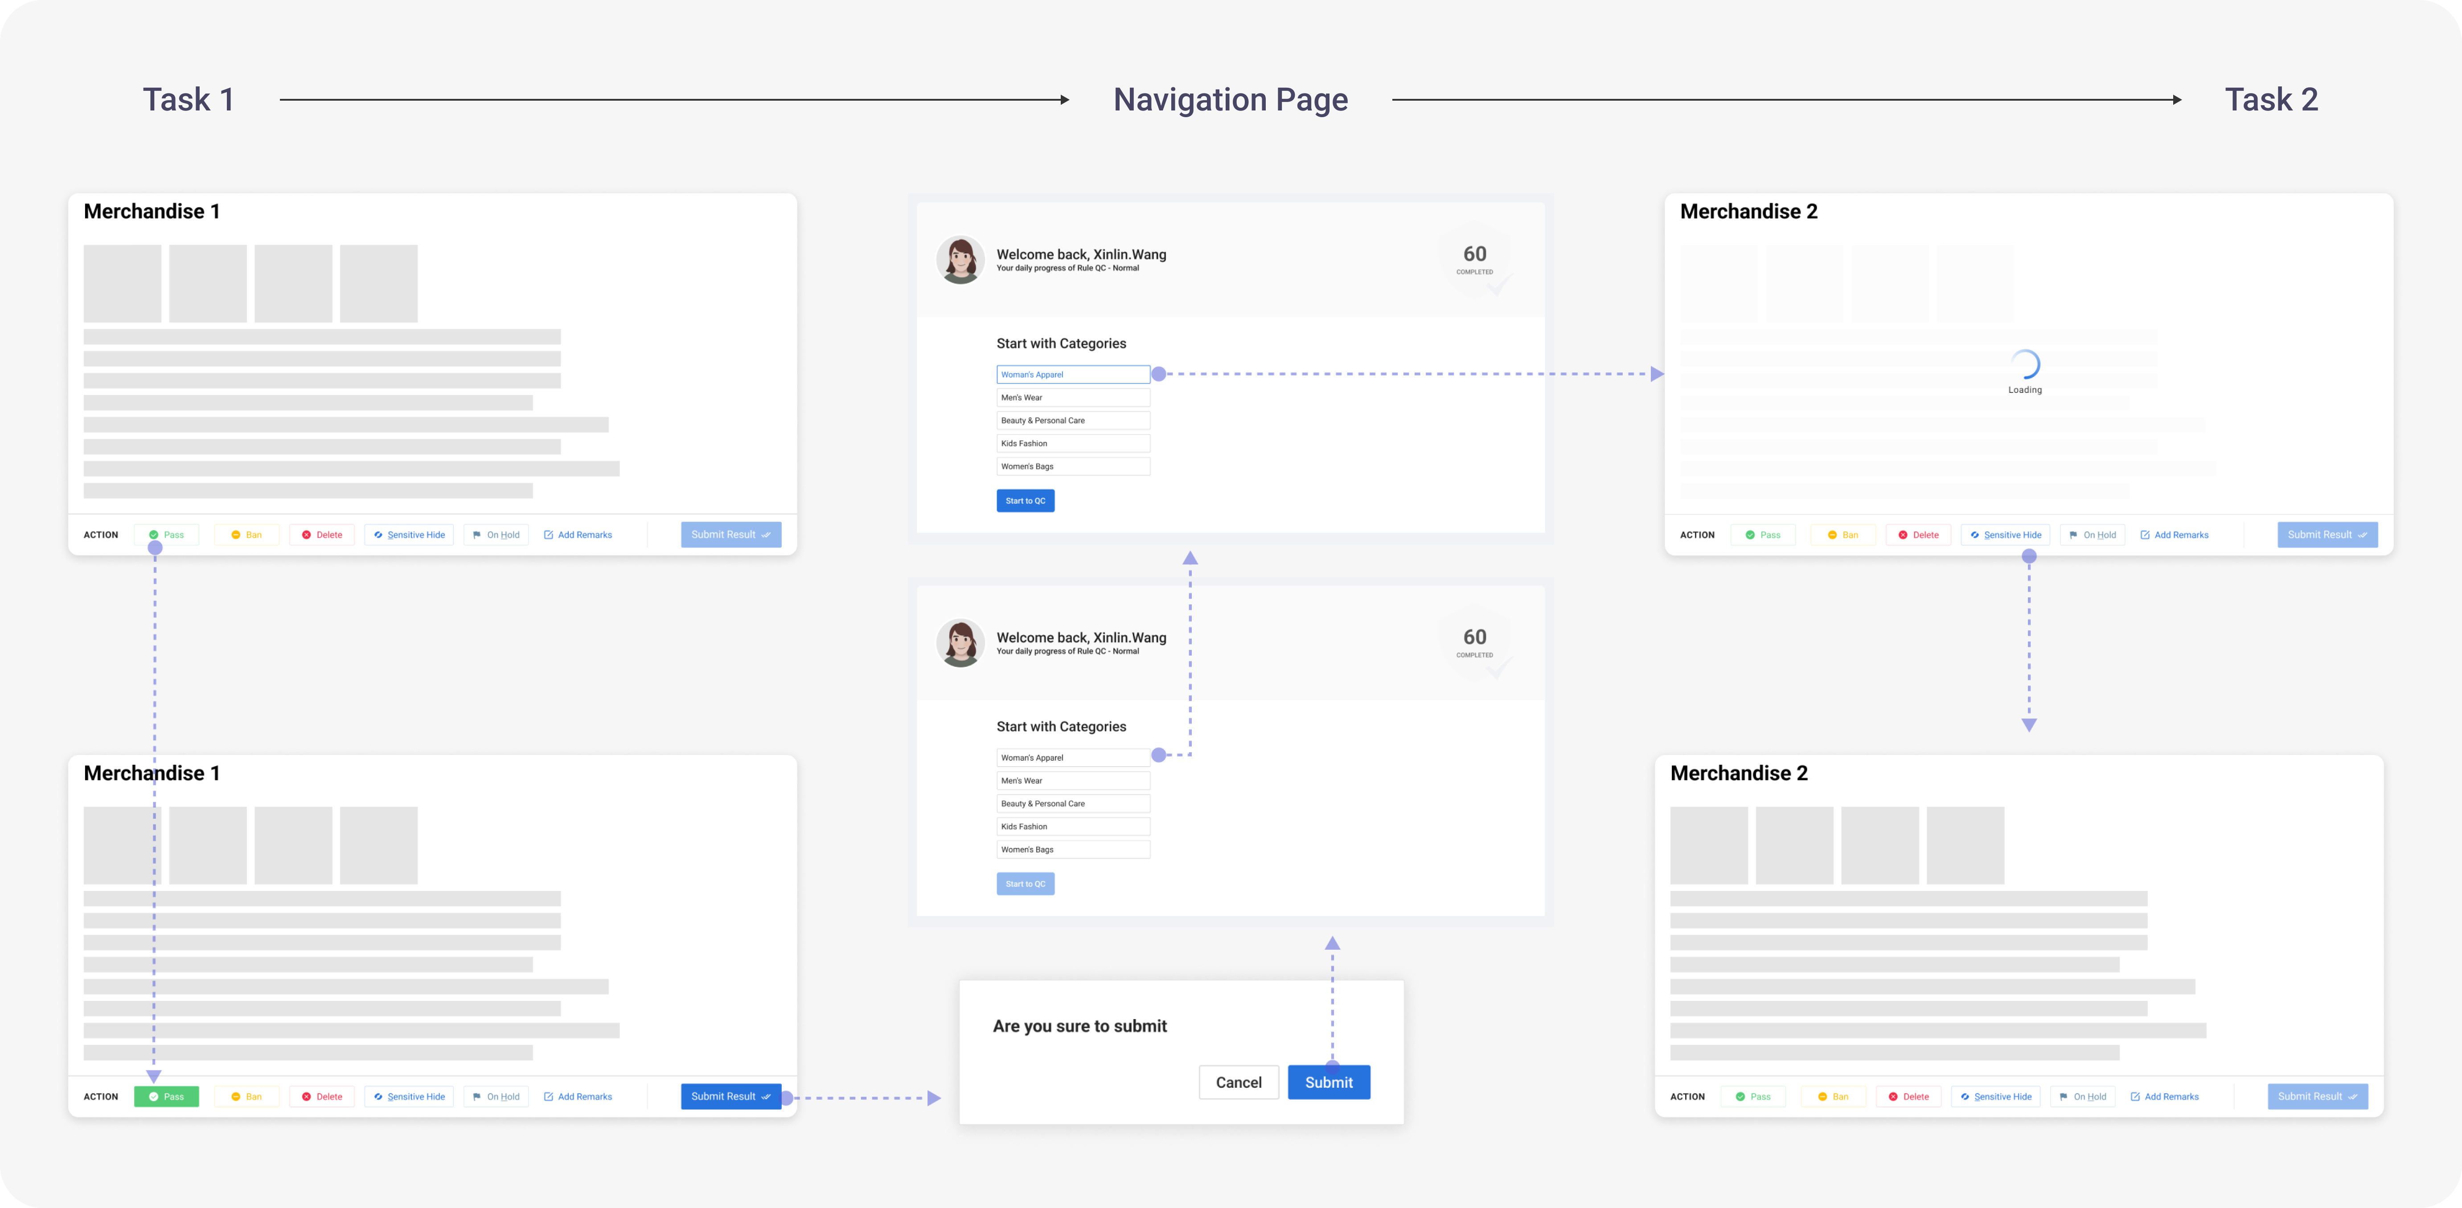Click user avatar in lower navigation page
The height and width of the screenshot is (1208, 2462).
coord(960,643)
